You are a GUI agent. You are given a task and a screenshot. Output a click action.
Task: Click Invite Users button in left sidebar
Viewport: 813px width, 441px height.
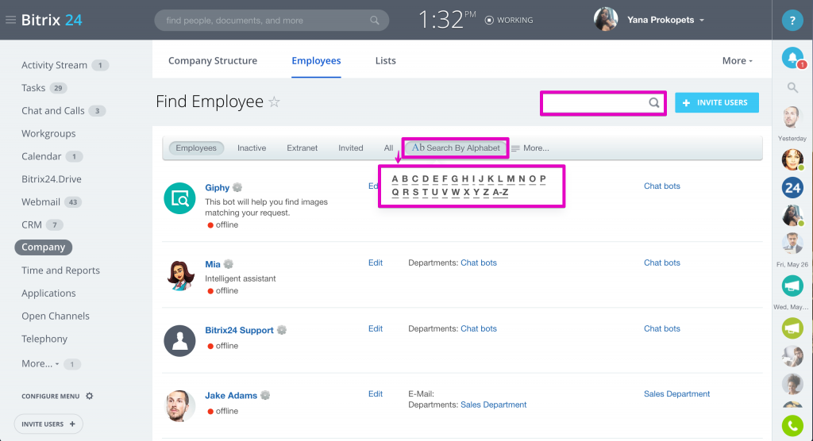(x=48, y=424)
